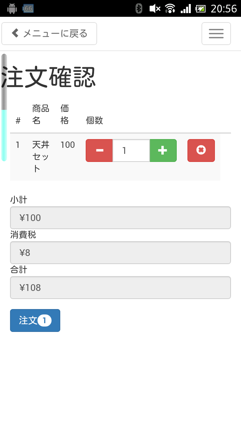This screenshot has width=241, height=430.
Task: Open the hamburger navigation menu
Action: pos(216,34)
